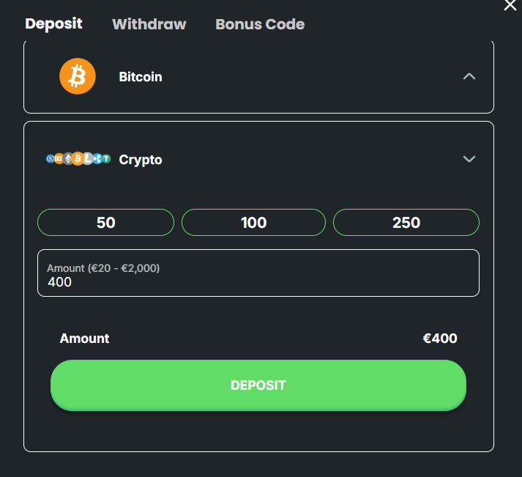
Task: Click the Crypto payment method label
Action: click(141, 160)
